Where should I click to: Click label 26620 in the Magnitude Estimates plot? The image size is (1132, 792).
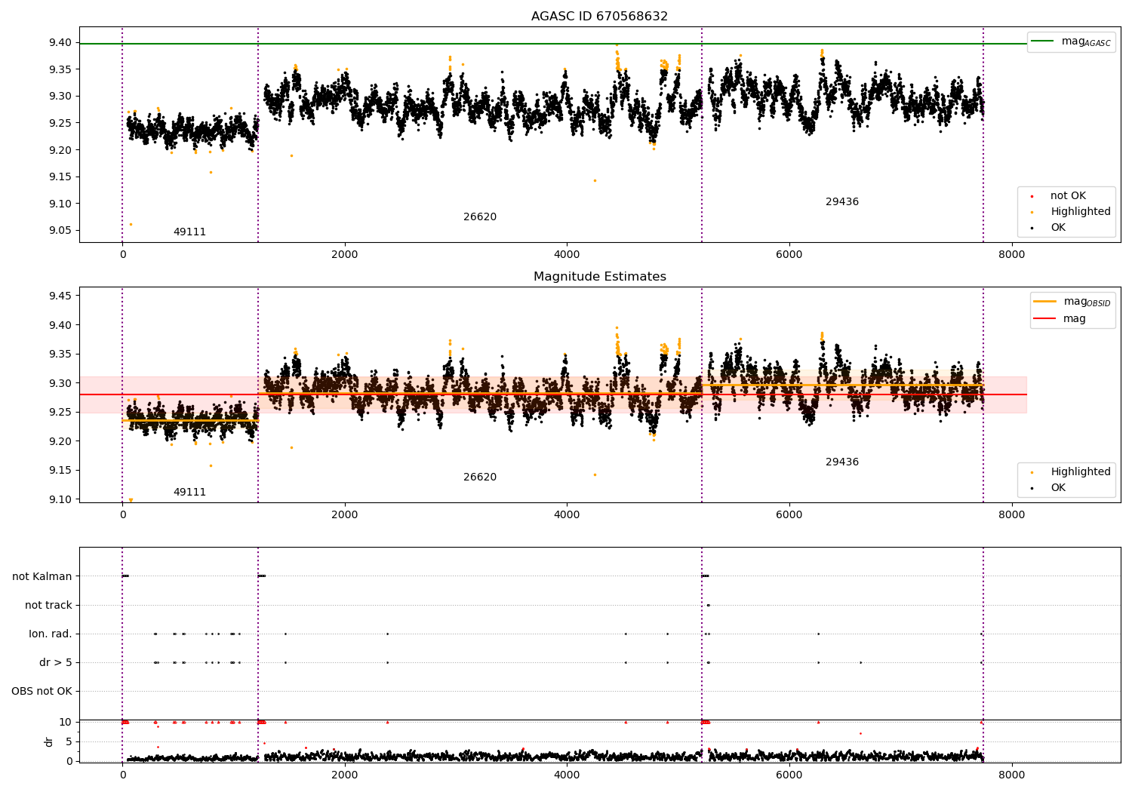[x=480, y=477]
